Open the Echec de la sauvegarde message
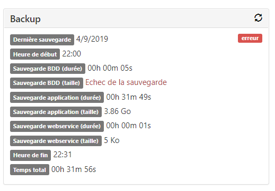Screen dimensions: 275x191 pyautogui.click(x=126, y=82)
